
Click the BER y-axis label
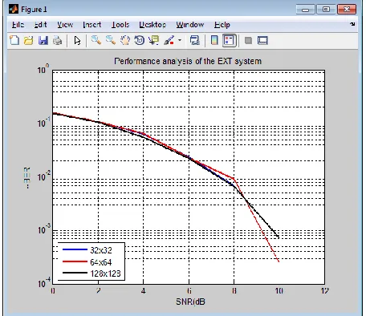click(27, 177)
